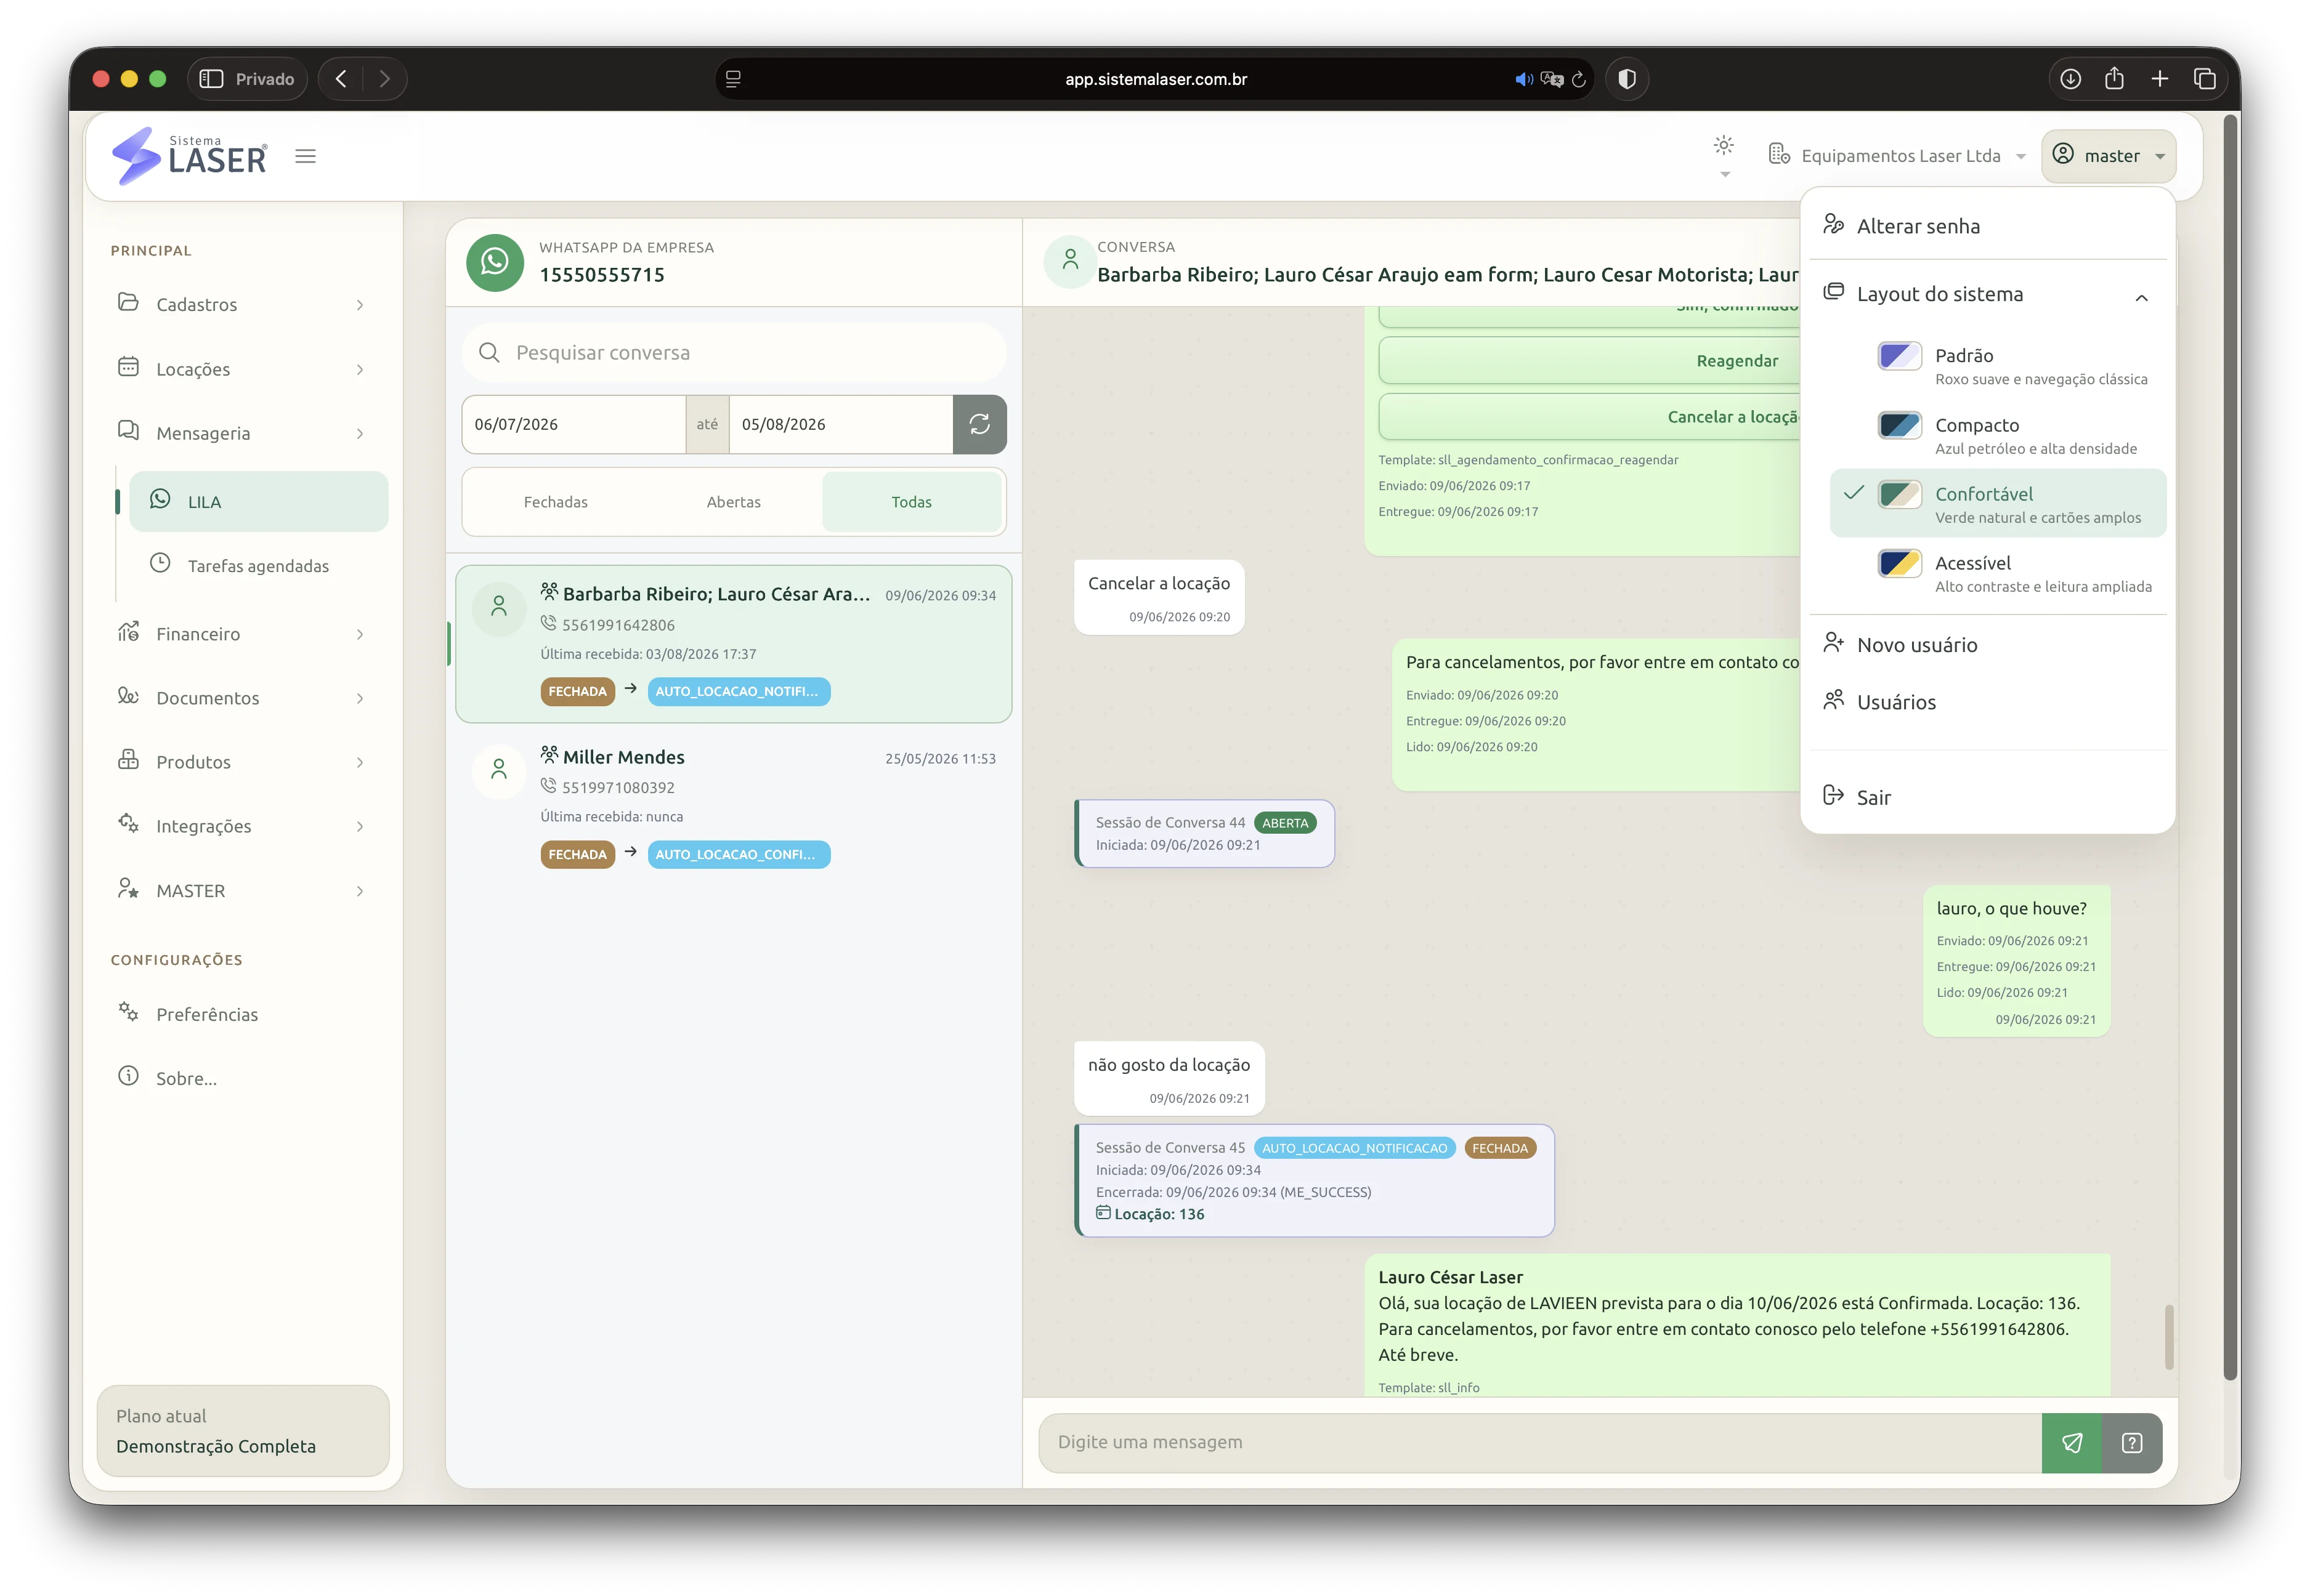Click the Digite uma mensagem input
Screen dimensions: 2310x1596
[x=1539, y=1442]
